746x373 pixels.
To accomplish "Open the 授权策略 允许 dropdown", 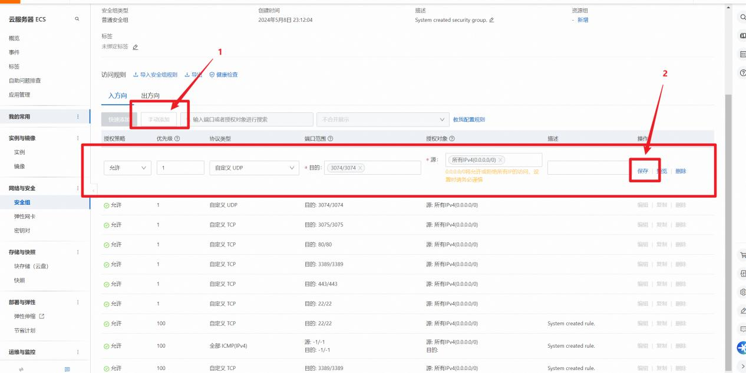I will coord(127,168).
